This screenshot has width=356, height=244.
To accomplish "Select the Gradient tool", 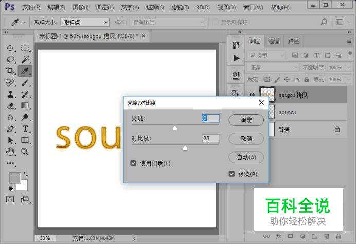I will pyautogui.click(x=25, y=106).
